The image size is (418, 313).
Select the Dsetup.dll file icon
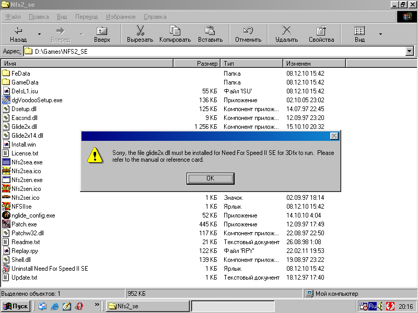point(6,109)
